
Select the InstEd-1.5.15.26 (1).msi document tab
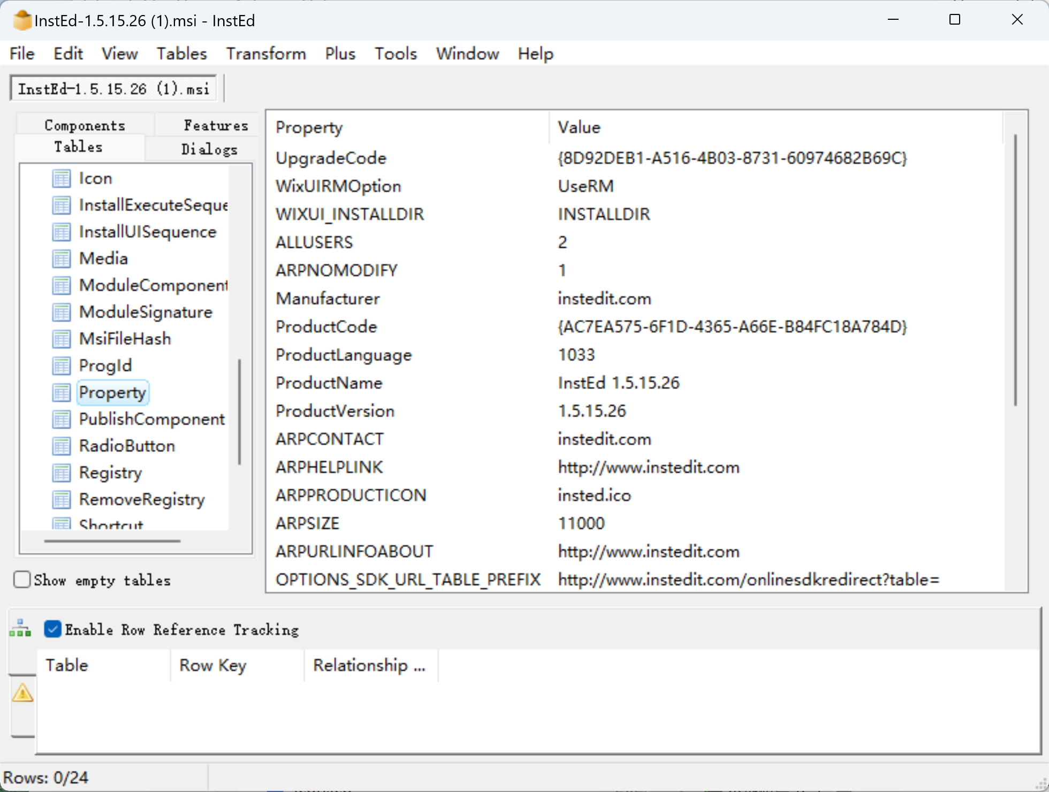pyautogui.click(x=113, y=88)
